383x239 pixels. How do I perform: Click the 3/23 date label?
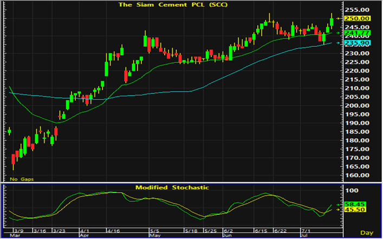(x=60, y=231)
